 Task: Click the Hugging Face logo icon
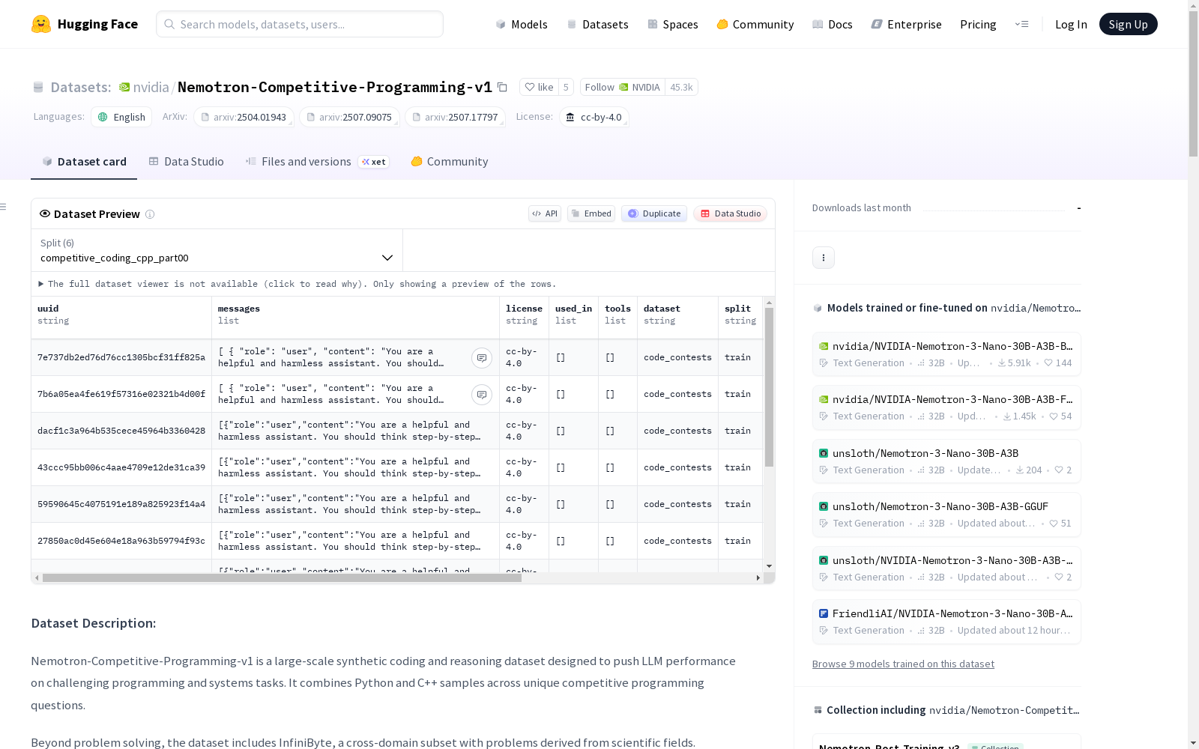[x=41, y=24]
